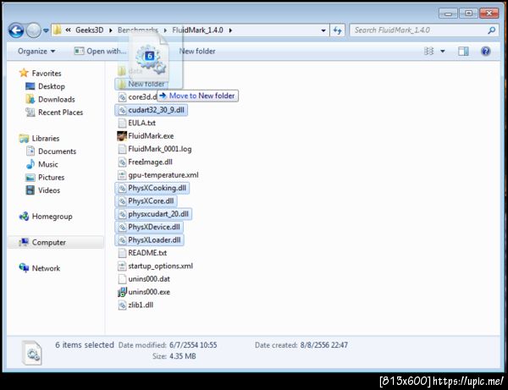The height and width of the screenshot is (390, 508).
Task: Select EULA.txt file
Action: coord(136,123)
